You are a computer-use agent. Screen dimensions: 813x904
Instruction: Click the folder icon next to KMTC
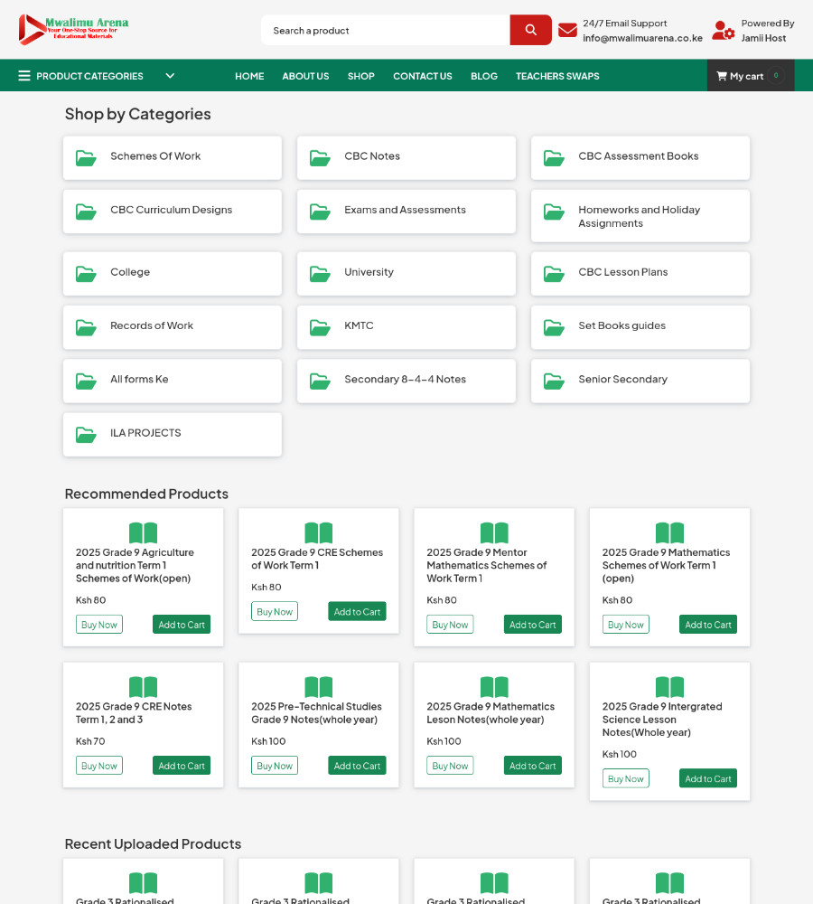[320, 326]
